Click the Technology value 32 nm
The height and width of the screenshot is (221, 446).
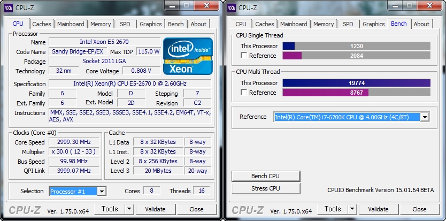[64, 71]
